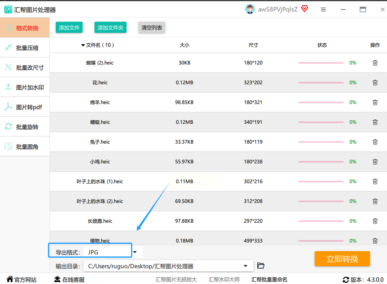Click the output directory path field
This screenshot has height=284, width=387.
168,266
